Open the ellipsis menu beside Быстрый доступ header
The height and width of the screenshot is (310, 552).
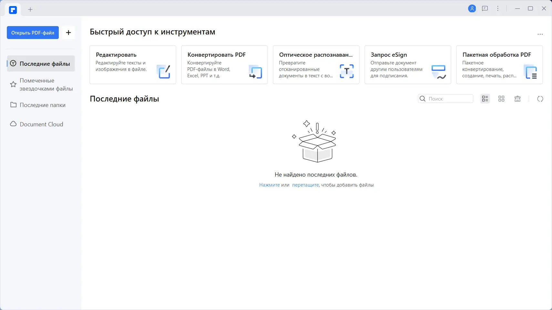point(540,34)
